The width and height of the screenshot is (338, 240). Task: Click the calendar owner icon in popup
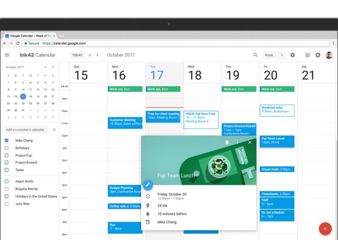tap(147, 222)
